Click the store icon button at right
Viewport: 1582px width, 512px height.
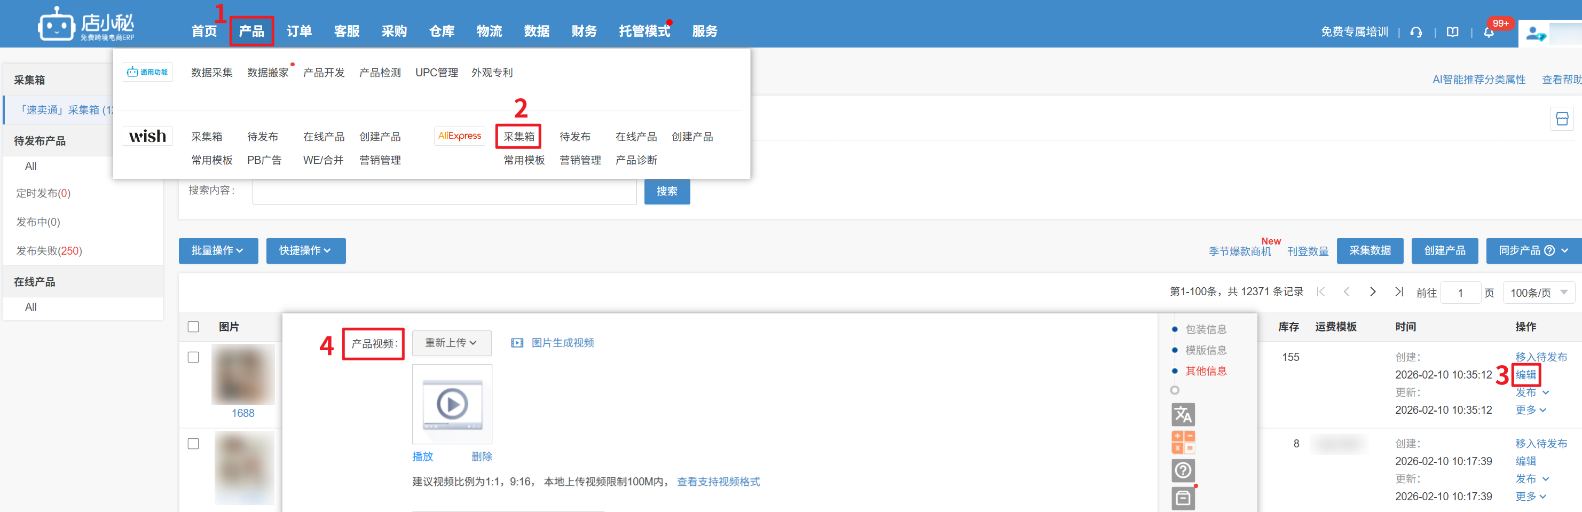pos(1562,119)
